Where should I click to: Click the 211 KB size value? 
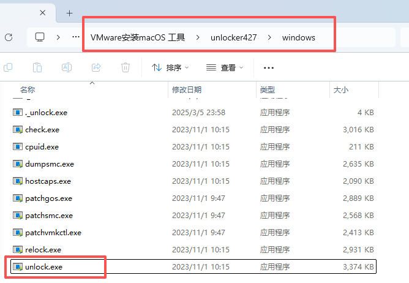click(x=361, y=147)
